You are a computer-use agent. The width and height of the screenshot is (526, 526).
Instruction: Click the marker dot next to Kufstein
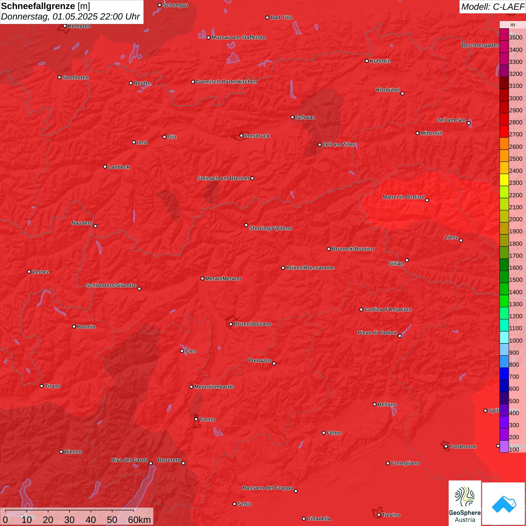tap(367, 61)
